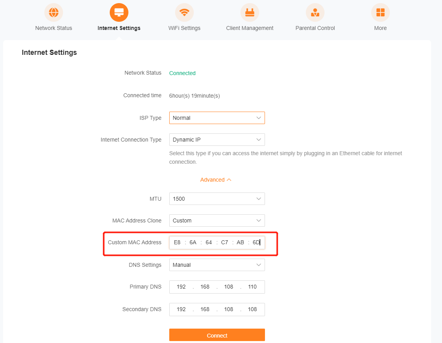Screen dimensions: 442x343
Task: Open Parental Control via its person icon
Action: click(x=315, y=12)
